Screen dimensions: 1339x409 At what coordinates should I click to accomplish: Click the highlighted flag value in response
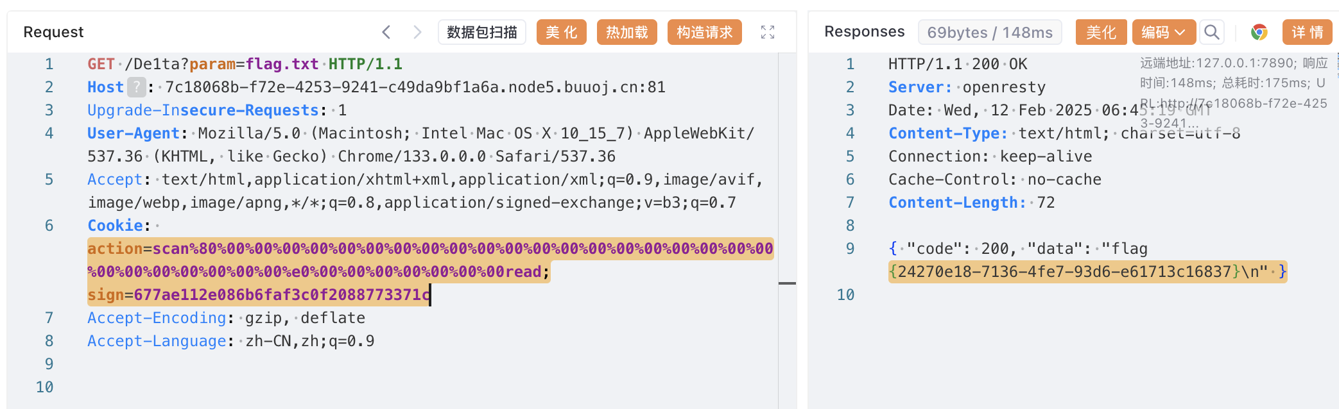(x=1064, y=272)
